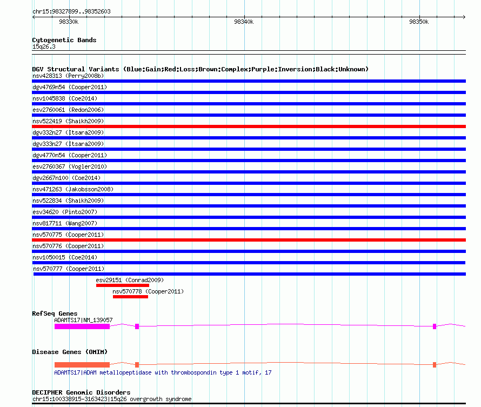Click the large magenta RefSeq exon block
This screenshot has width=481, height=407.
tap(82, 326)
